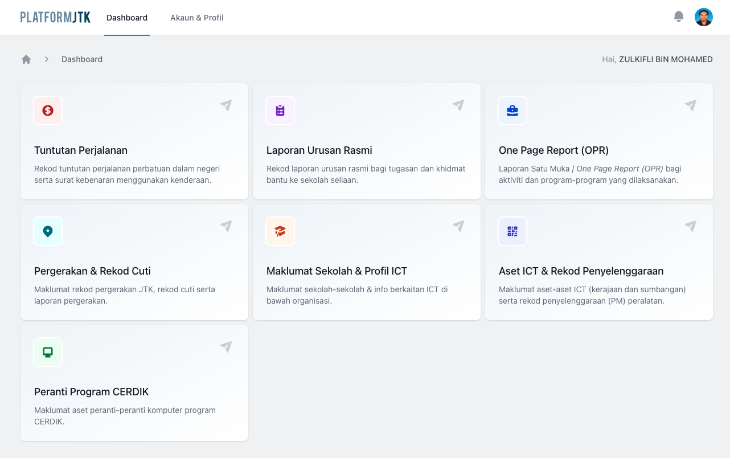Click the graduation cap icon for Maklumat Sekolah

point(280,231)
